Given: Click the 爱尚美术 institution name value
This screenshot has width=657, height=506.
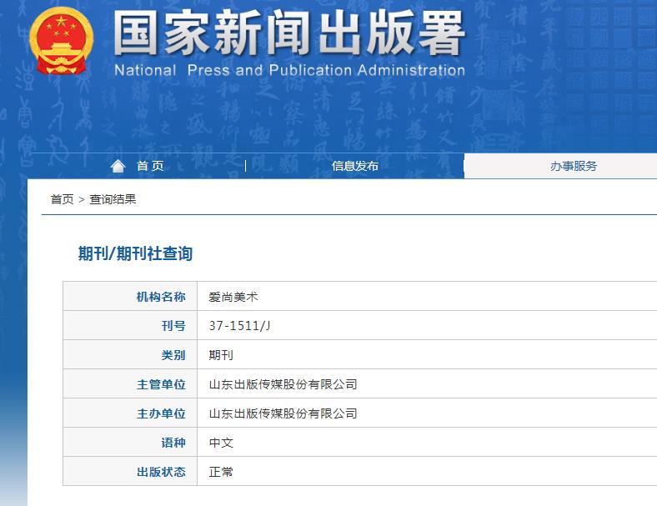Looking at the screenshot, I should (228, 297).
